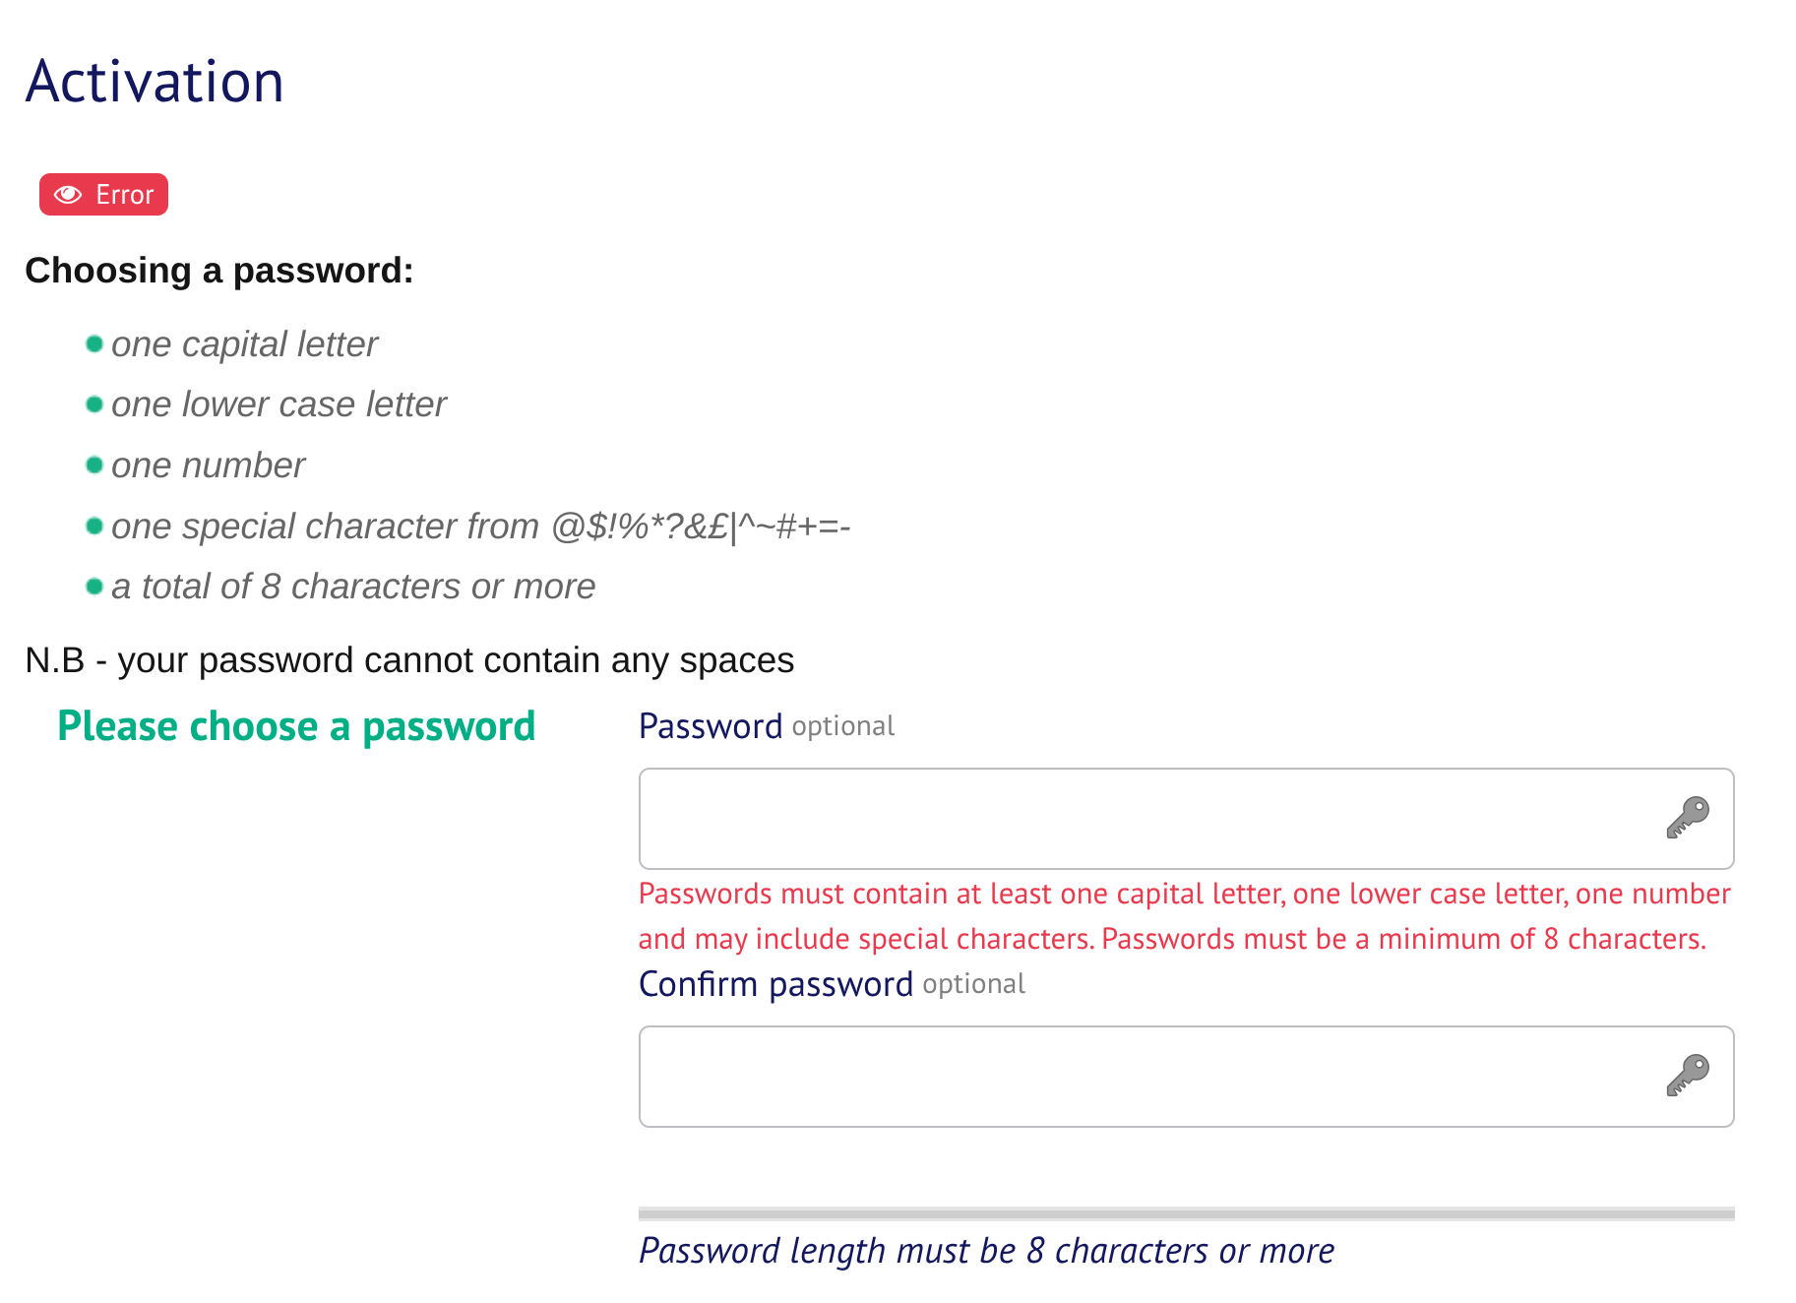Click the Choosing a password heading
This screenshot has height=1303, width=1796.
coord(219,271)
